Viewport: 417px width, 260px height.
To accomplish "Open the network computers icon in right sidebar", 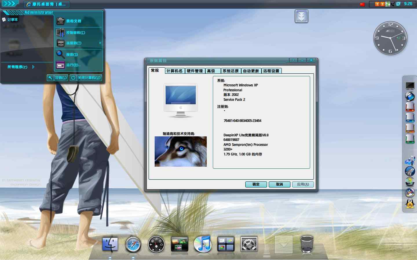I will [410, 161].
